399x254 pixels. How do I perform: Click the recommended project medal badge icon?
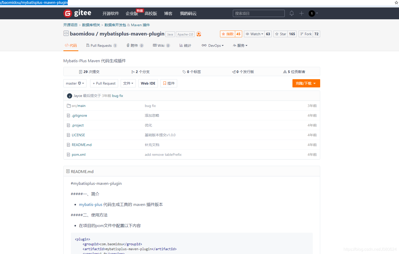pyautogui.click(x=199, y=34)
